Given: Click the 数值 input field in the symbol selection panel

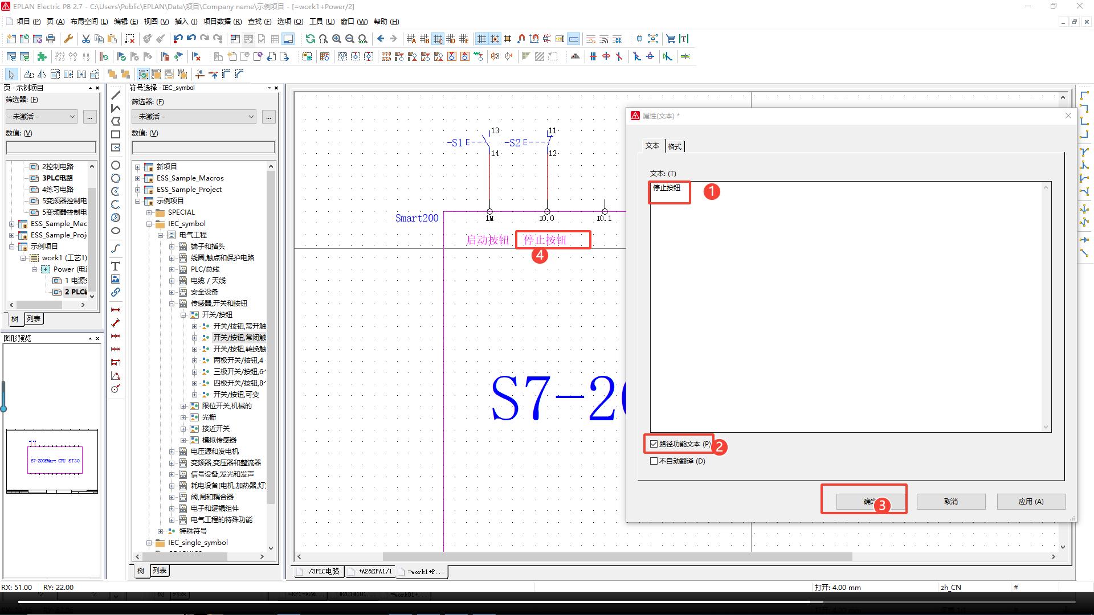Looking at the screenshot, I should (x=203, y=147).
